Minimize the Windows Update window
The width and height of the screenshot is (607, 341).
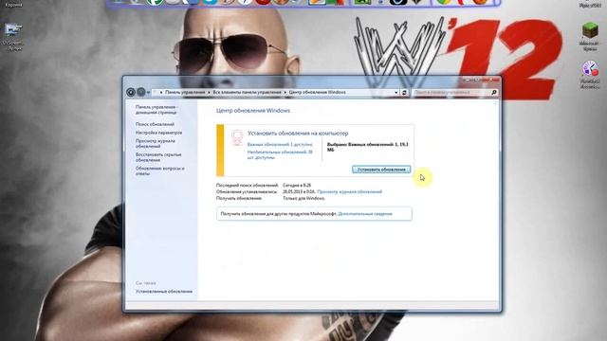[469, 80]
